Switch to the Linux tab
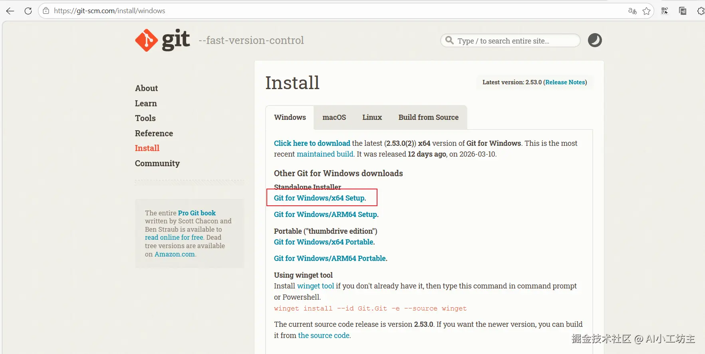This screenshot has height=354, width=705. (372, 117)
